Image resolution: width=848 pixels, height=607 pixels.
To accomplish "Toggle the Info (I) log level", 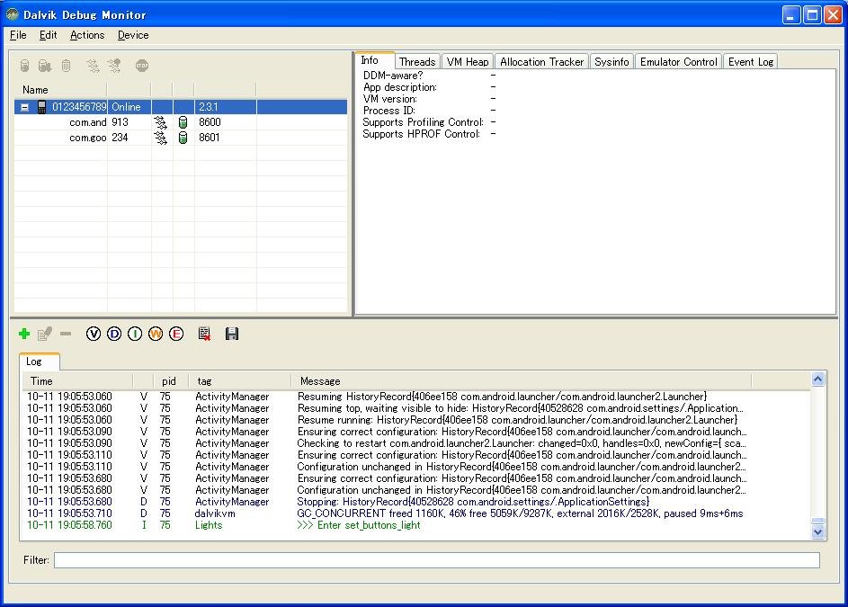I will [x=135, y=334].
